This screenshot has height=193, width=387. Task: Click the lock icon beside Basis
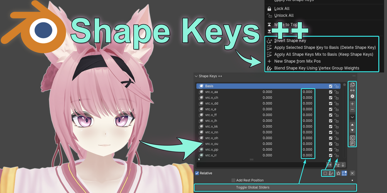tap(337, 86)
